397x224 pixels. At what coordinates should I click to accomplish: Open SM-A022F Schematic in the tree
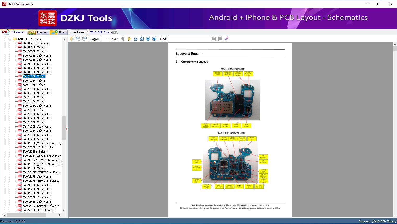pyautogui.click(x=37, y=56)
